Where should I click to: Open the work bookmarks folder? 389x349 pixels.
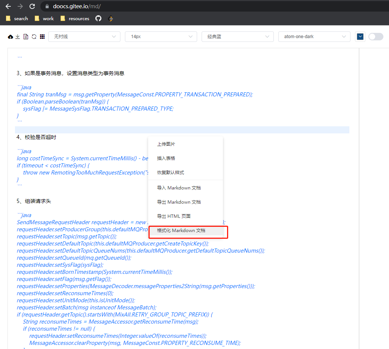click(45, 19)
